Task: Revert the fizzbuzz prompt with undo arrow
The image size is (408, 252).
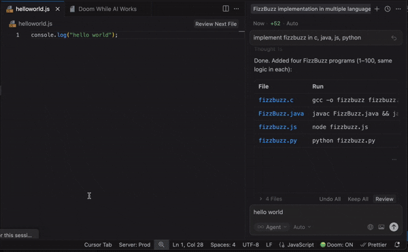Action: click(394, 38)
